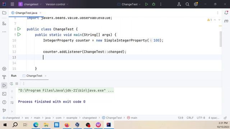Click the warning indicator showing 1 problem
Image resolution: width=230 pixels, height=129 pixels.
[210, 20]
